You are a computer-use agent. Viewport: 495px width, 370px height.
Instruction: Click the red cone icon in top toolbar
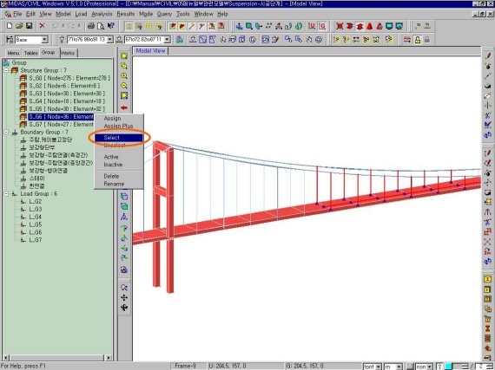(369, 26)
